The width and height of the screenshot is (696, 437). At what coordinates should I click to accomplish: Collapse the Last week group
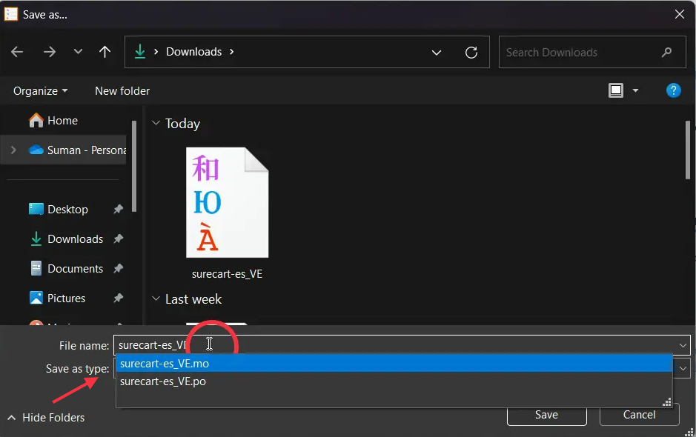(x=156, y=299)
